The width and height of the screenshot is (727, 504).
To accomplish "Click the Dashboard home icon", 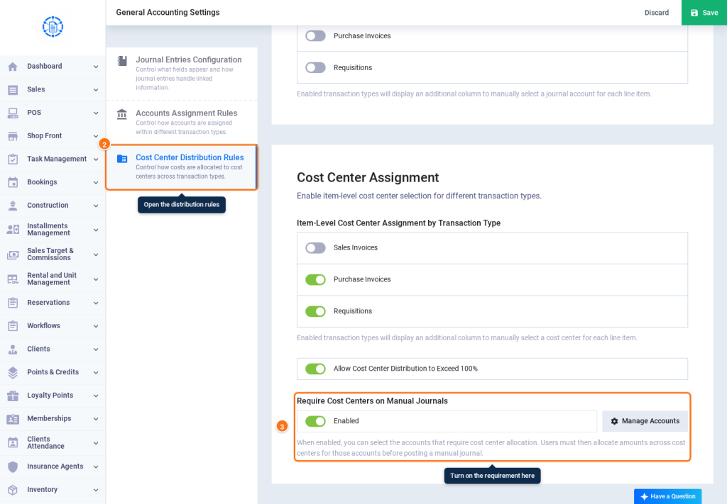I will [13, 66].
